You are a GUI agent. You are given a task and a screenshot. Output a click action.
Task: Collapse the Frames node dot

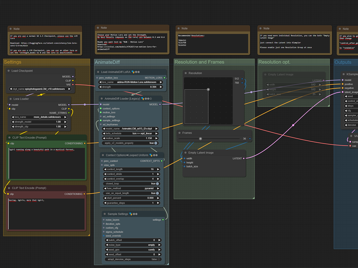click(x=179, y=133)
